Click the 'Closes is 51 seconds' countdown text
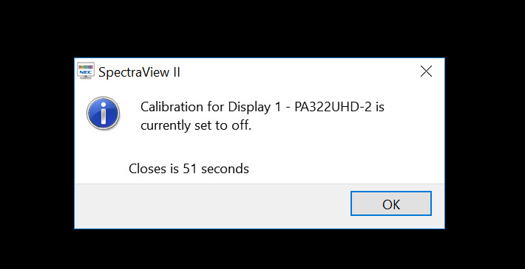The width and height of the screenshot is (525, 269). coord(189,169)
